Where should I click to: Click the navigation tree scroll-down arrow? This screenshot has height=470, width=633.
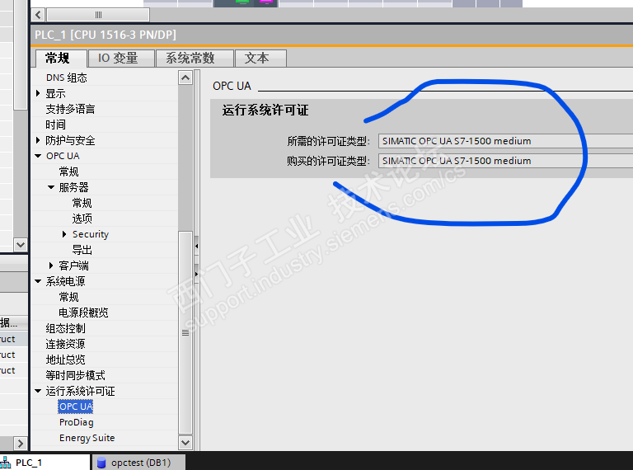click(185, 443)
